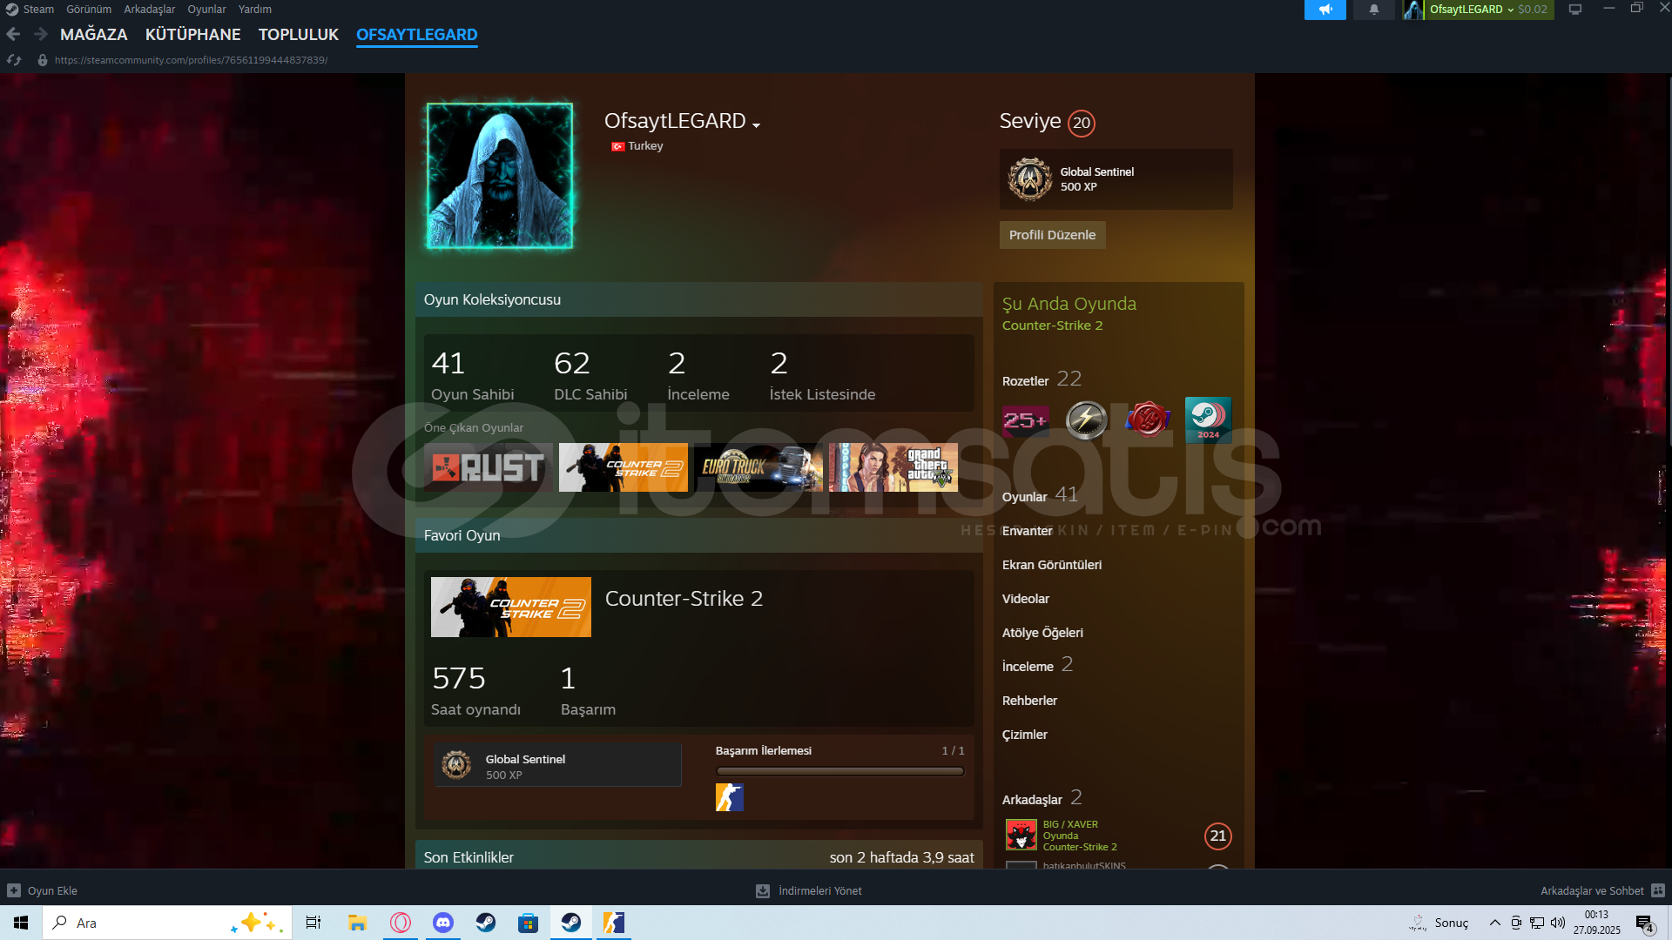Click the OfsaytLEGARD profile avatar
1672x940 pixels.
click(x=500, y=176)
